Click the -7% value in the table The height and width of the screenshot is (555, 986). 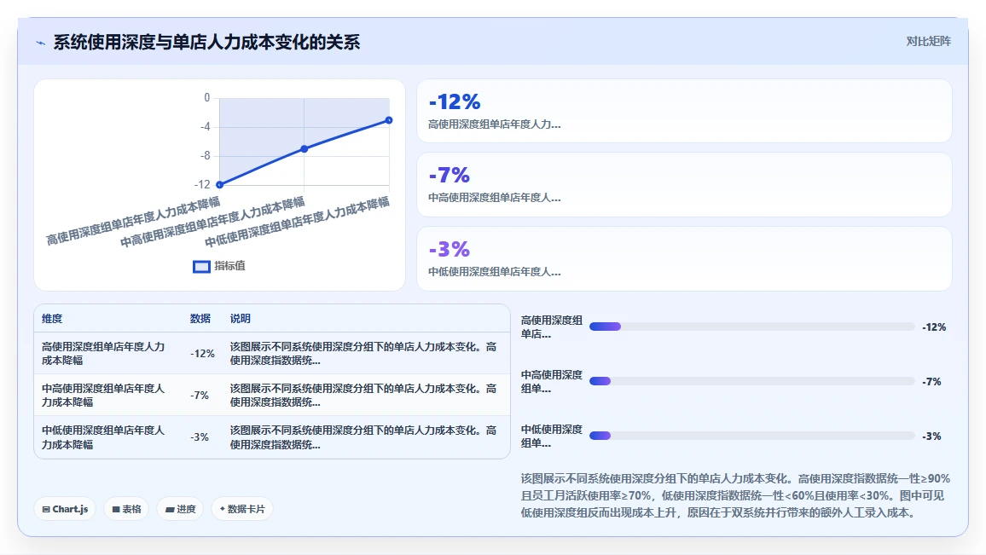(200, 396)
